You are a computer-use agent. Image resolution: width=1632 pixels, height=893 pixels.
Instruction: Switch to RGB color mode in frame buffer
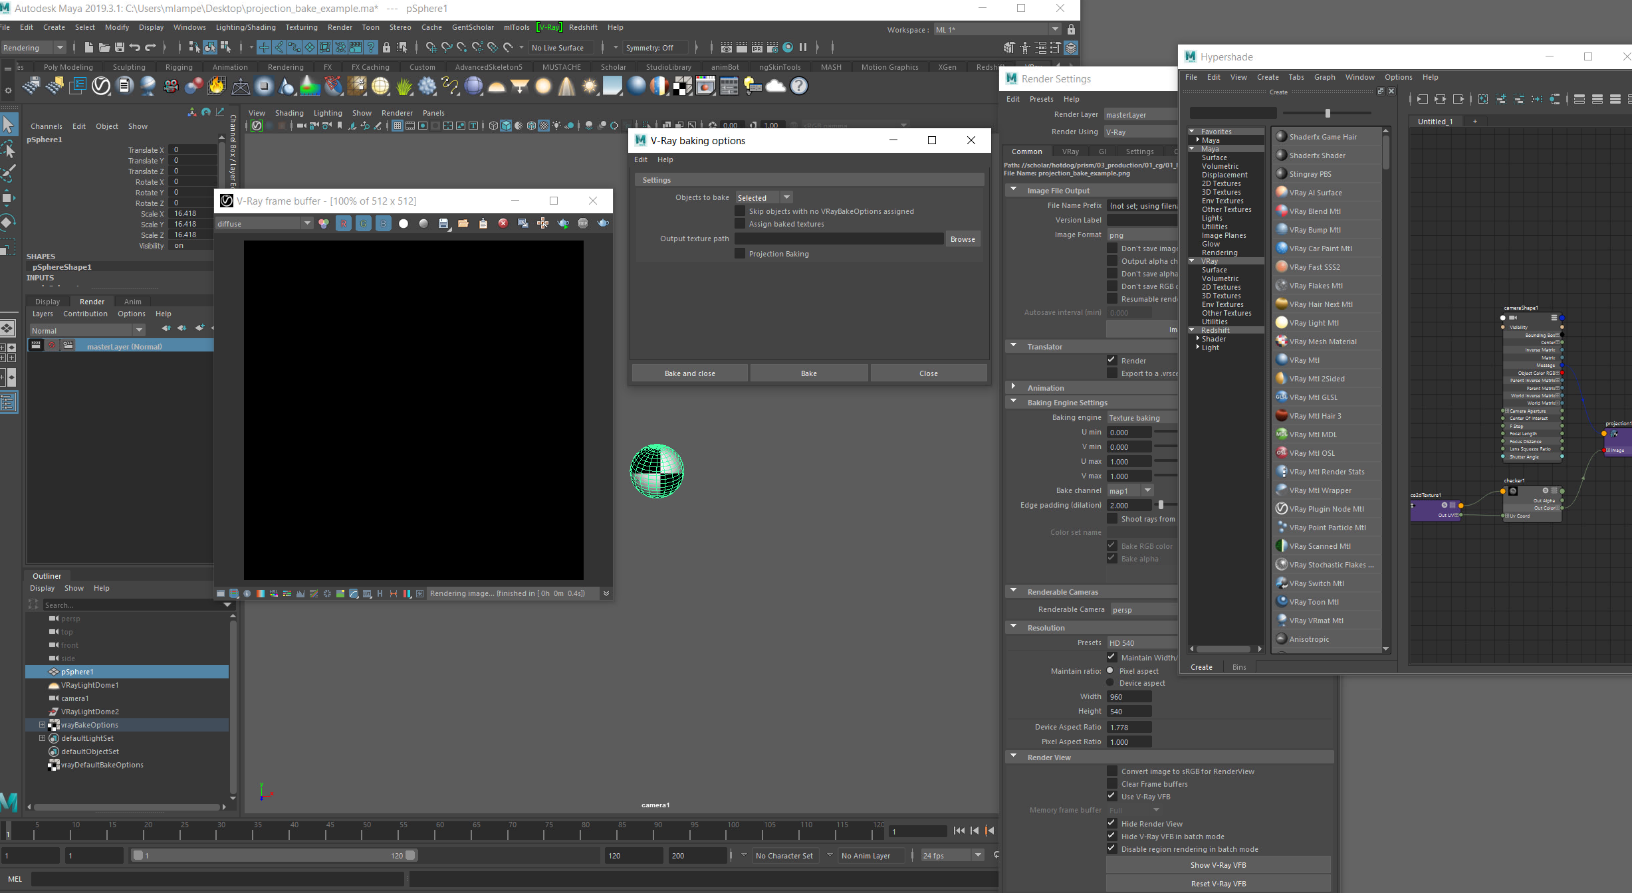click(x=324, y=224)
